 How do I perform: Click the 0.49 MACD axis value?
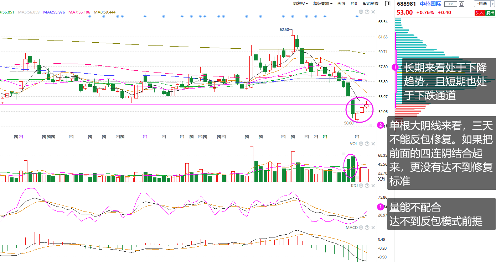(382, 239)
